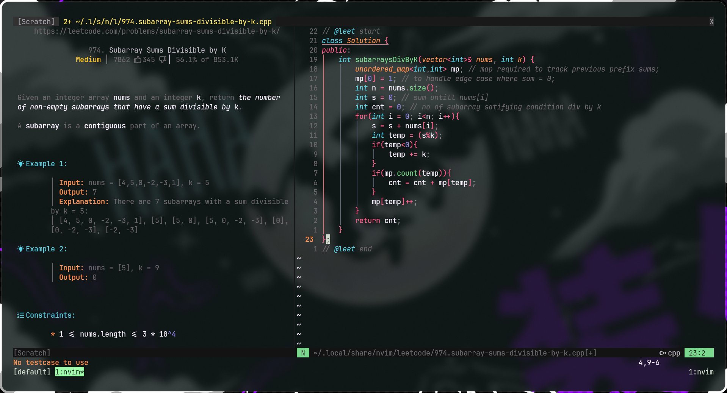Click the 'public:' line in code
727x393 pixels.
click(336, 50)
